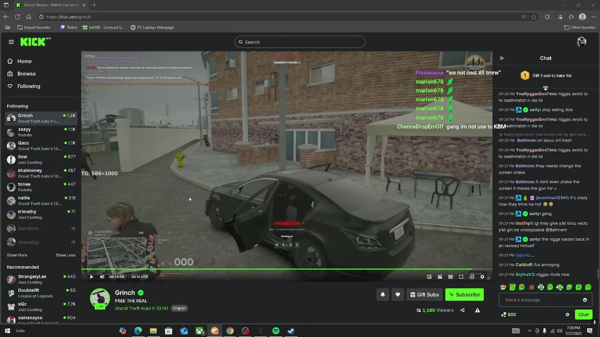
Task: Insert the last green smiley emote
Action: click(x=588, y=287)
